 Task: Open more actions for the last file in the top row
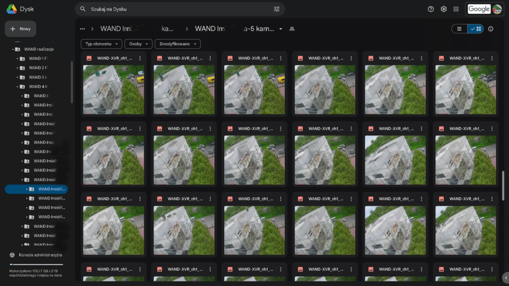tap(492, 59)
